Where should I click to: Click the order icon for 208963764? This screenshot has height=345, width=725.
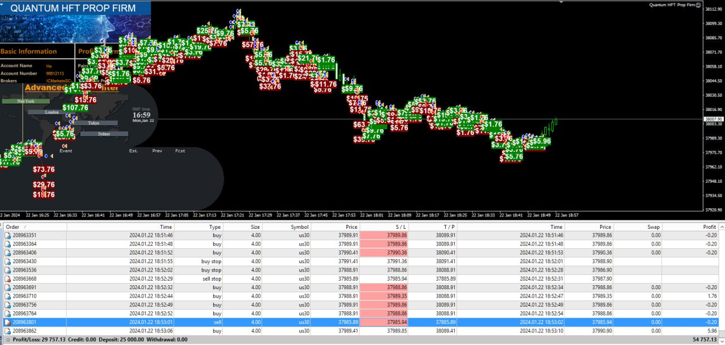pyautogui.click(x=7, y=313)
